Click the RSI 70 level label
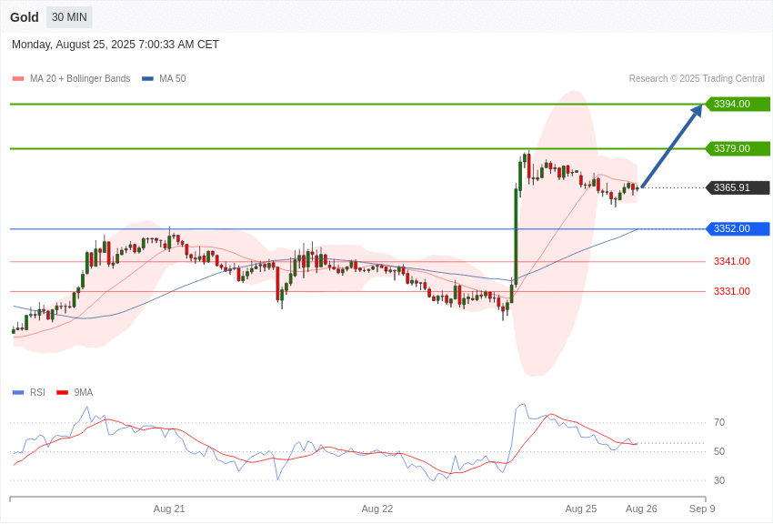 [719, 422]
